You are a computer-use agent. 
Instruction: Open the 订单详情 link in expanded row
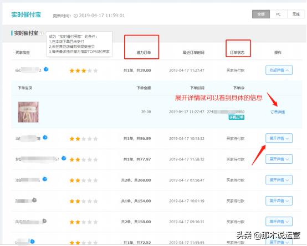click(x=278, y=112)
